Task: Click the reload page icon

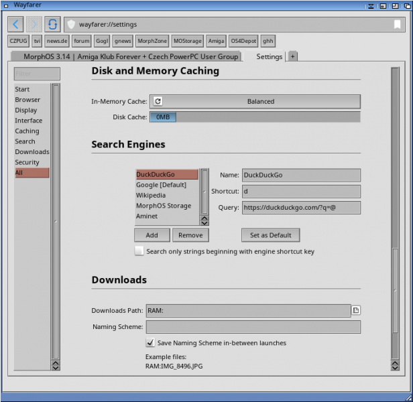Action: [x=53, y=24]
